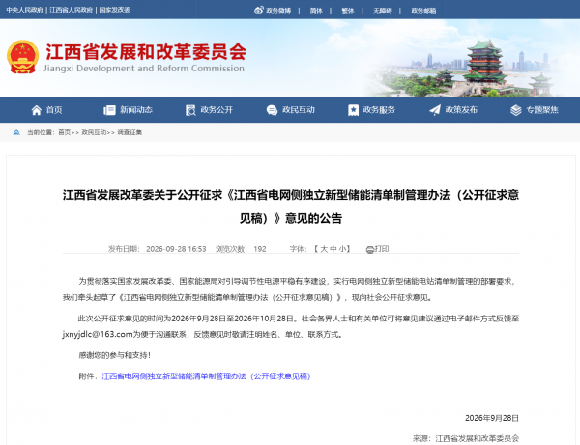The image size is (580, 445).
Task: Click the Weibo logo icon
Action: pos(259,10)
